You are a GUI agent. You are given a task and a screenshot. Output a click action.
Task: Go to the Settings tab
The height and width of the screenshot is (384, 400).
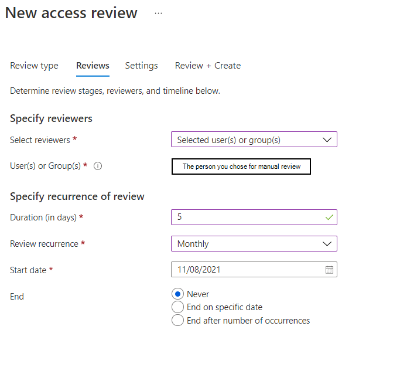coord(141,66)
